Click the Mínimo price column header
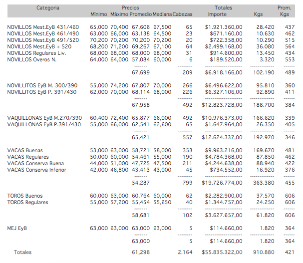This screenshot has width=303, height=263. (x=99, y=14)
